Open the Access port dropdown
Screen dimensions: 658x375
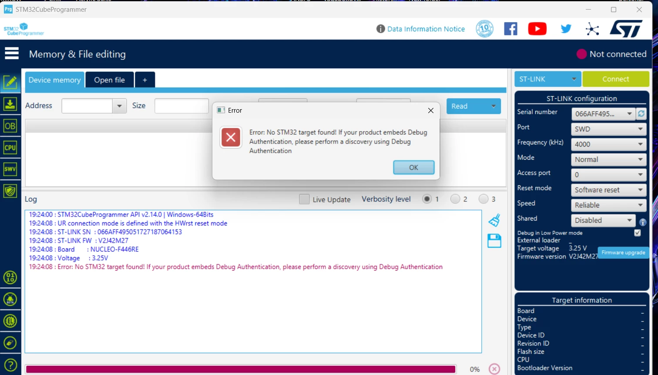(608, 175)
